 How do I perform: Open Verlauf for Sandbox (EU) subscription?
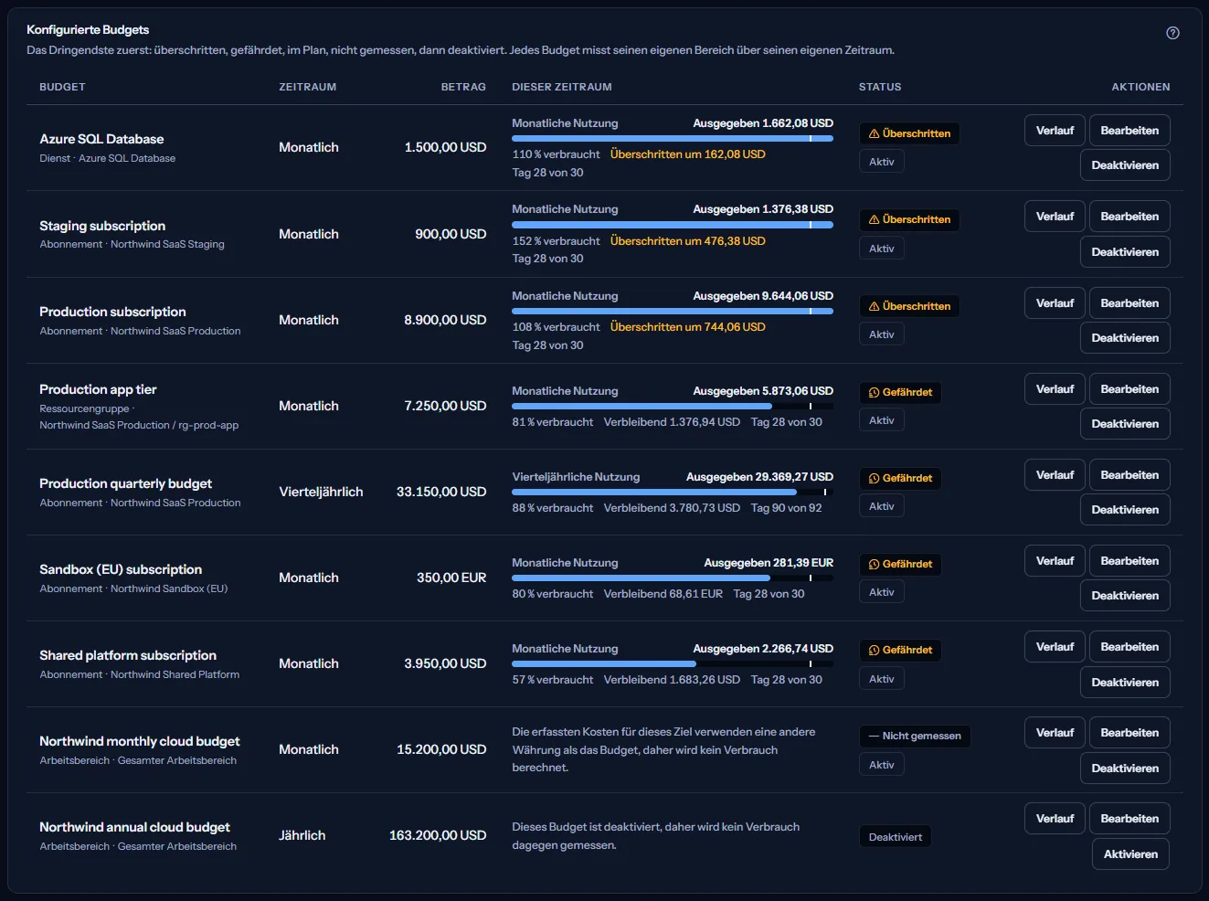point(1055,561)
